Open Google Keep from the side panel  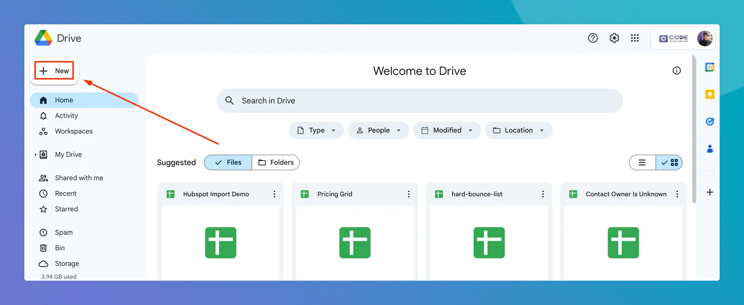click(x=709, y=94)
